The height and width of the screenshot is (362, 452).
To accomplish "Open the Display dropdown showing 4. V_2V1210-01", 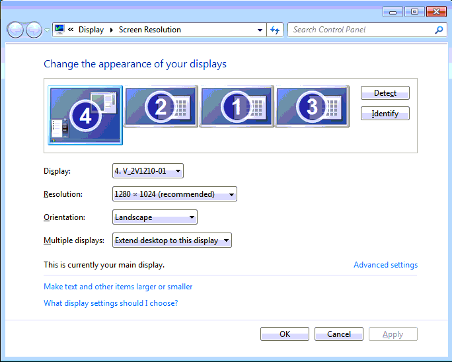I will pos(148,171).
